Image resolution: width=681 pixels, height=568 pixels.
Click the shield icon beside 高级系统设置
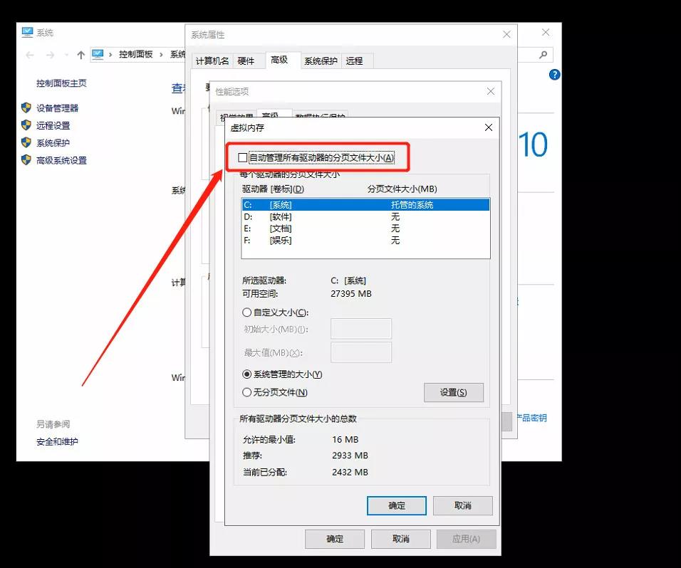pos(26,160)
